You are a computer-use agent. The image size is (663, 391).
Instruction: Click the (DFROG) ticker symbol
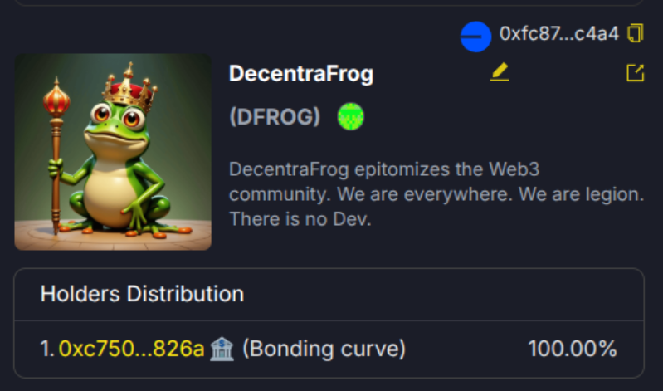275,116
